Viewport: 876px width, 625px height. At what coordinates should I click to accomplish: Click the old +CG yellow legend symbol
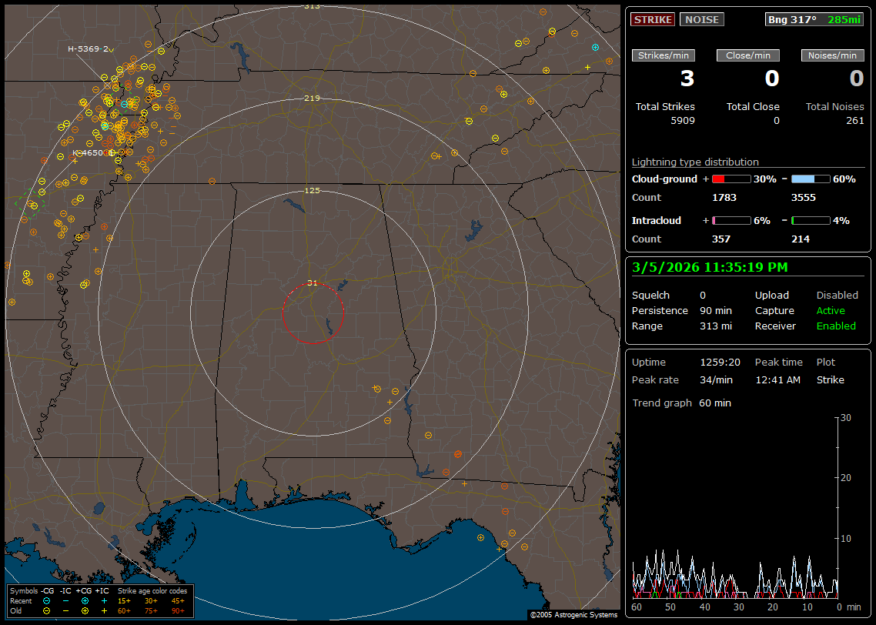coord(85,610)
